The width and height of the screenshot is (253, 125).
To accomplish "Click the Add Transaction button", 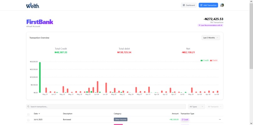I will click(x=208, y=5).
